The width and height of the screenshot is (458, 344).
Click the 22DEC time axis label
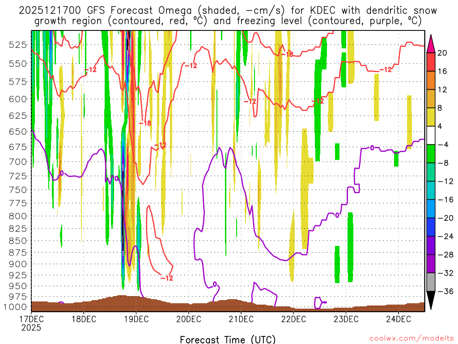(x=293, y=319)
